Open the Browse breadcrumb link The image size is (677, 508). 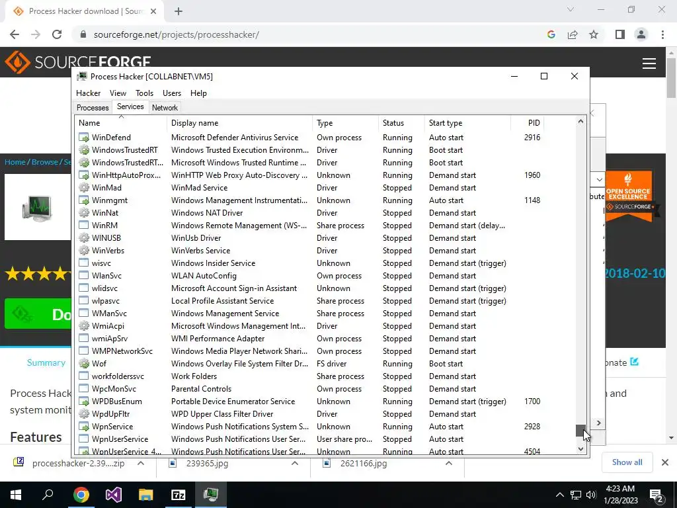[44, 162]
